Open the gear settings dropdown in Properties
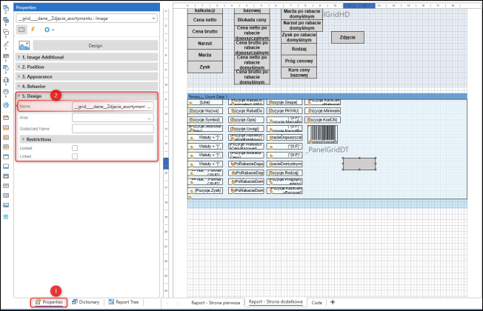 click(50, 30)
